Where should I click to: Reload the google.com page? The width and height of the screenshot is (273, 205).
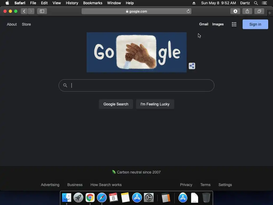point(188,11)
